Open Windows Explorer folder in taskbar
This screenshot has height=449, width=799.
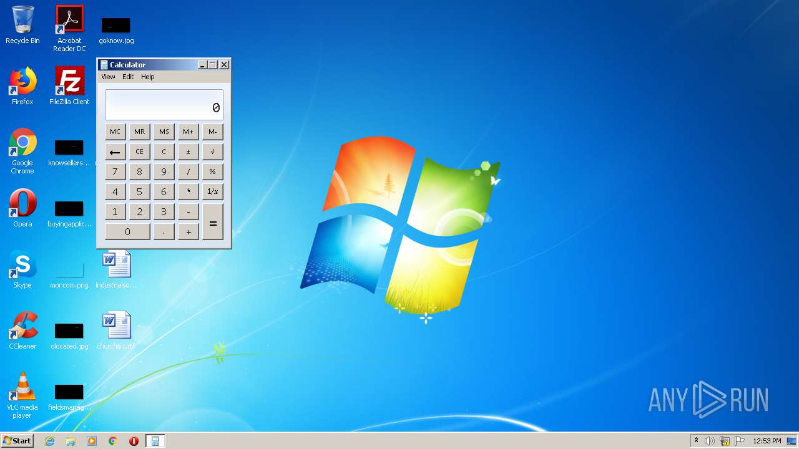point(71,441)
